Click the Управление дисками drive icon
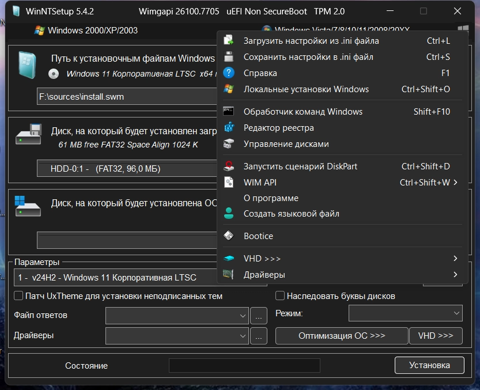480x390 pixels. tap(229, 143)
